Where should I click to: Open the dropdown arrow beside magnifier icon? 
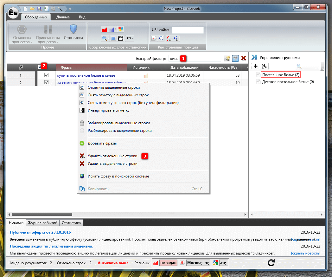pyautogui.click(x=108, y=38)
